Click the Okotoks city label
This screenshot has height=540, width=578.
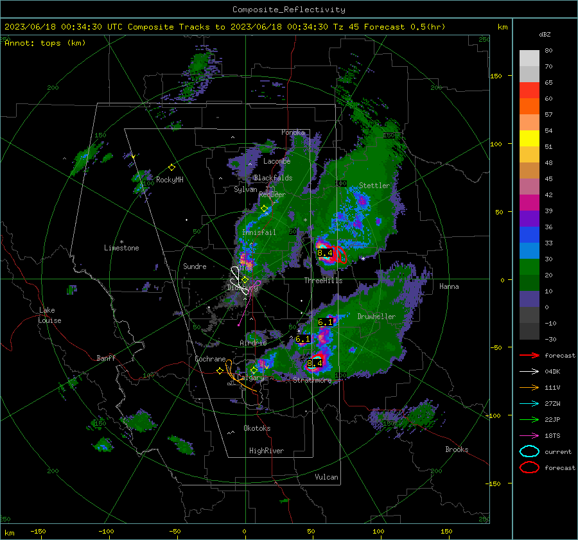click(257, 428)
